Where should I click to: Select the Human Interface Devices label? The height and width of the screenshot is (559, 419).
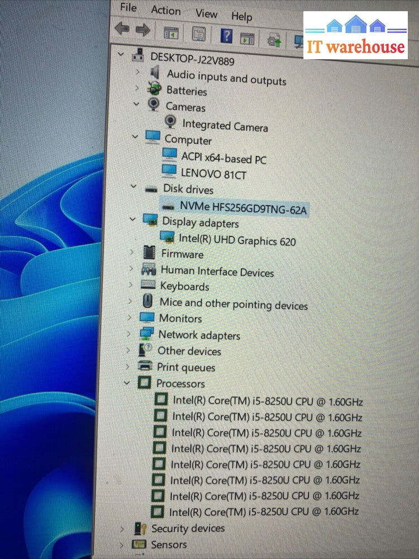pyautogui.click(x=217, y=272)
